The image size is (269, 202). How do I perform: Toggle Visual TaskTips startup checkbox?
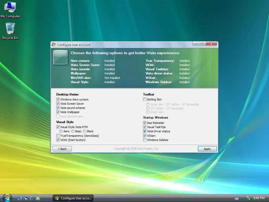[x=145, y=127]
